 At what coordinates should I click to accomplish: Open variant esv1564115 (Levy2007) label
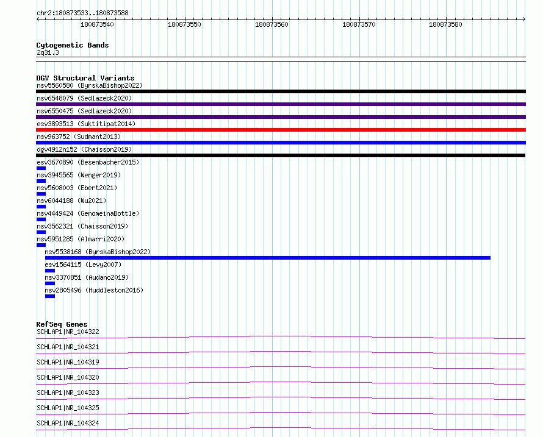pyautogui.click(x=83, y=265)
